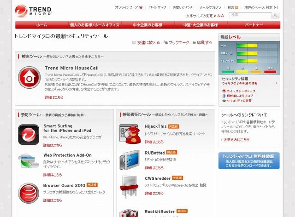Click the HouseCall red house icon
The height and width of the screenshot is (217, 295).
click(29, 77)
